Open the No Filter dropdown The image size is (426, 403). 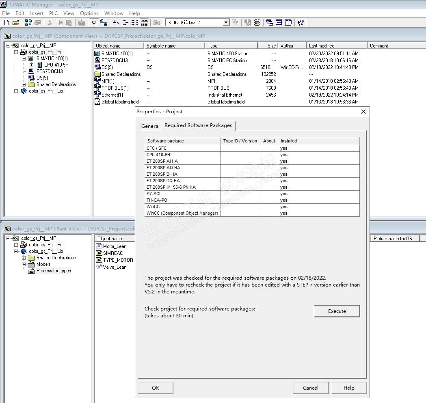[226, 23]
